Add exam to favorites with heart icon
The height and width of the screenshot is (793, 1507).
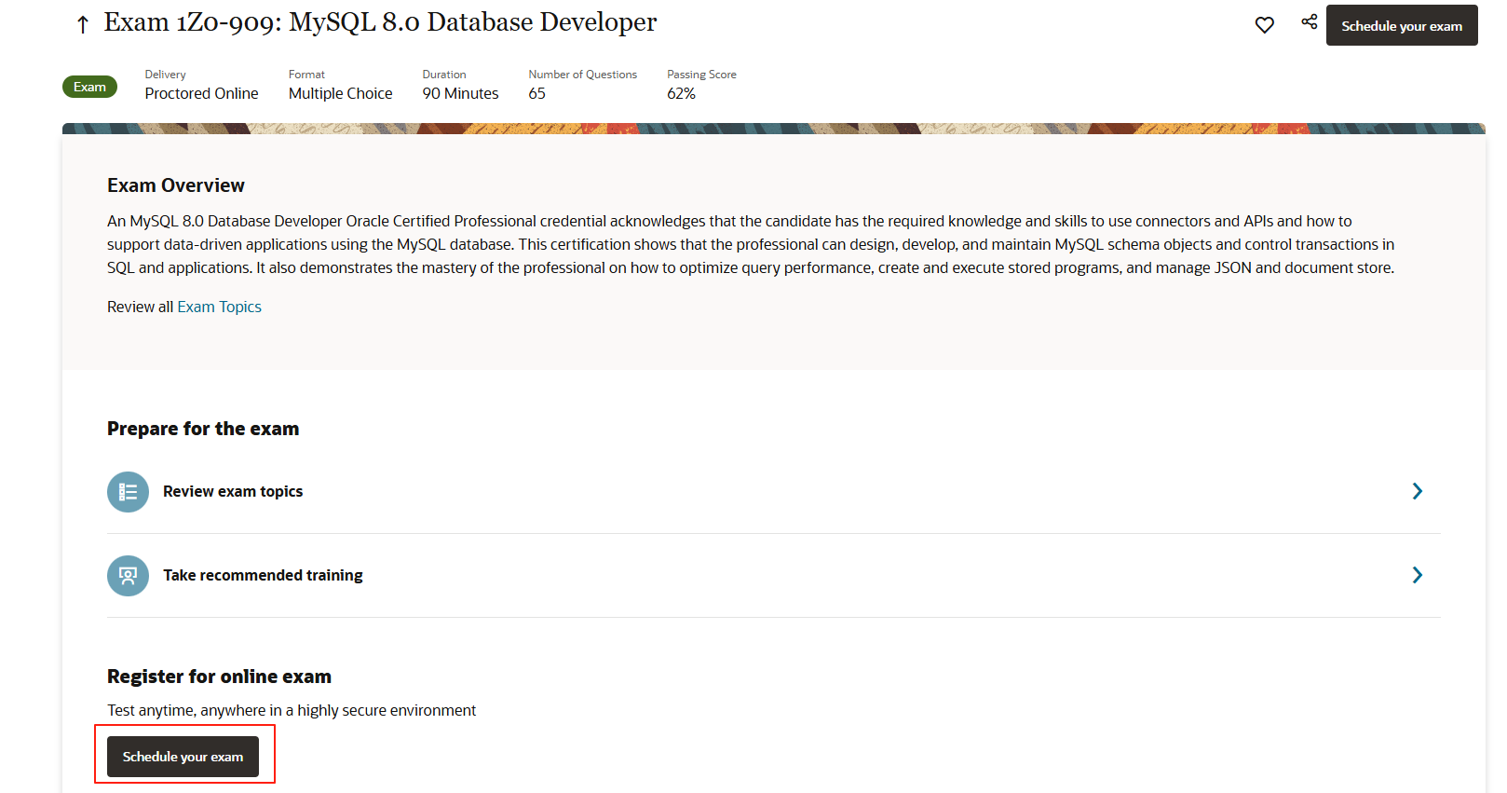click(x=1264, y=25)
